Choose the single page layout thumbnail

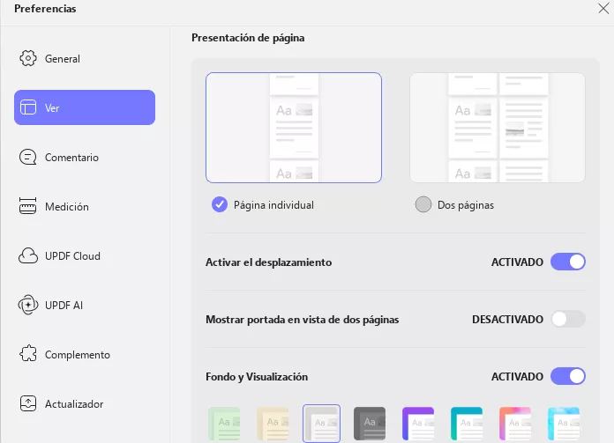[x=294, y=128]
